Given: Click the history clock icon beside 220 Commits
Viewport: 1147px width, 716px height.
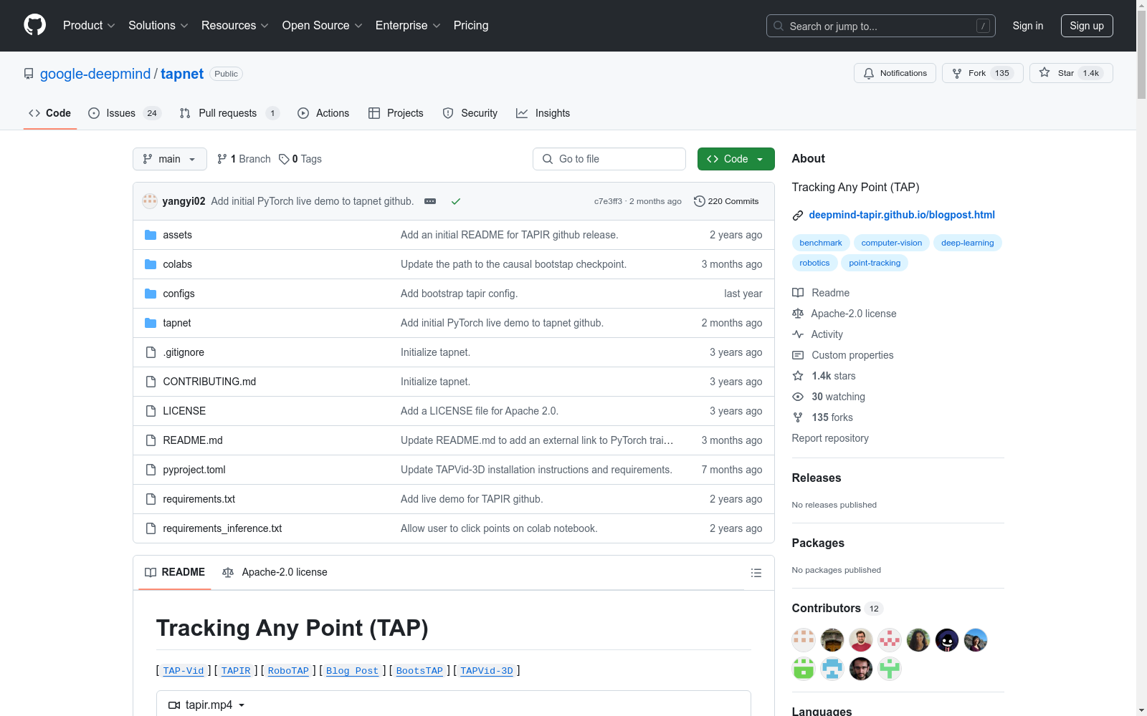Looking at the screenshot, I should click(x=700, y=201).
